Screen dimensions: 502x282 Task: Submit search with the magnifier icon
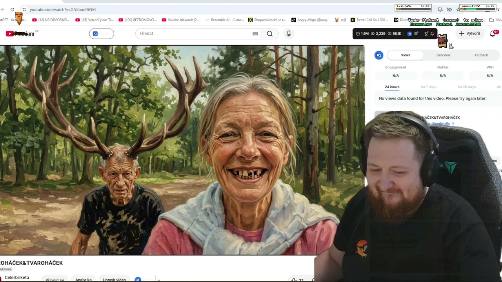tap(270, 34)
